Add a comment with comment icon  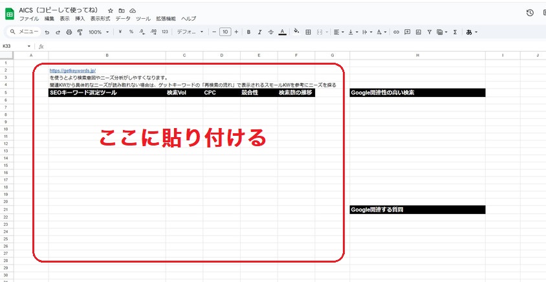(408, 32)
